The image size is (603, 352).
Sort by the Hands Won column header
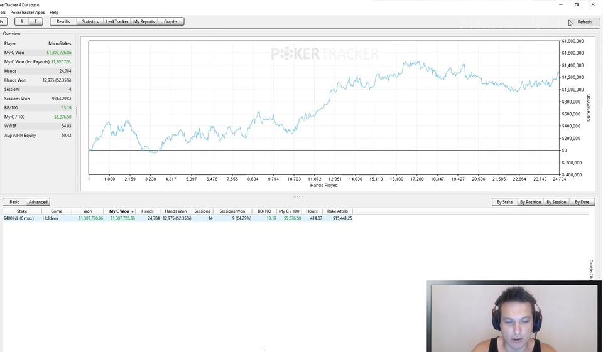[175, 211]
